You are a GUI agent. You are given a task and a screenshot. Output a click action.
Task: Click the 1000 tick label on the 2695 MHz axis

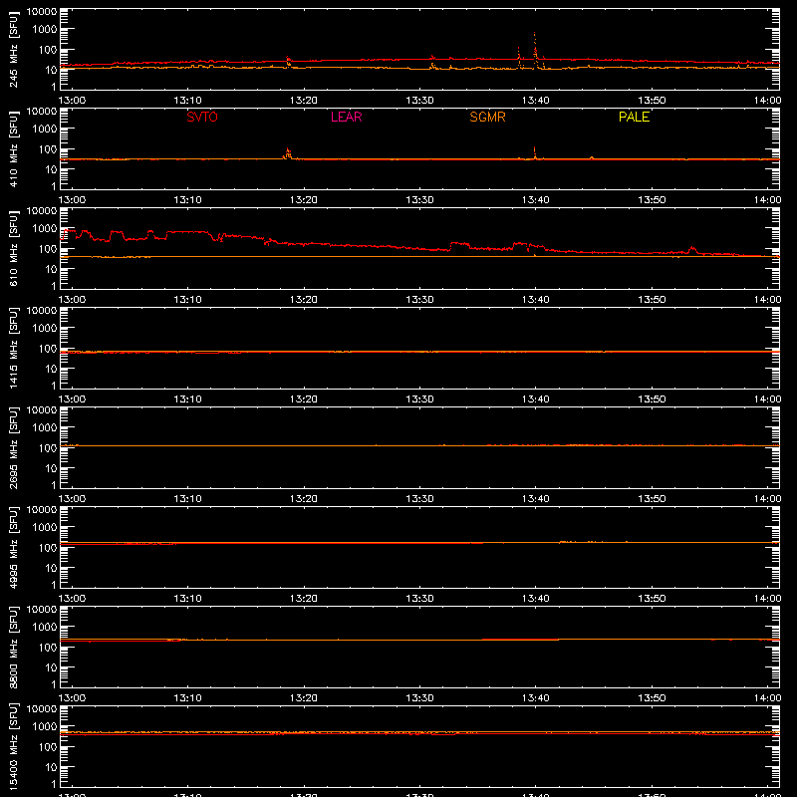tap(45, 428)
